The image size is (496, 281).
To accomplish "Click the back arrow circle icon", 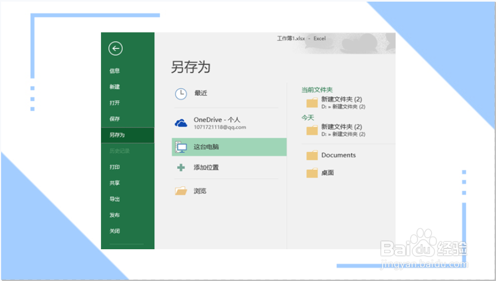I will tap(115, 48).
